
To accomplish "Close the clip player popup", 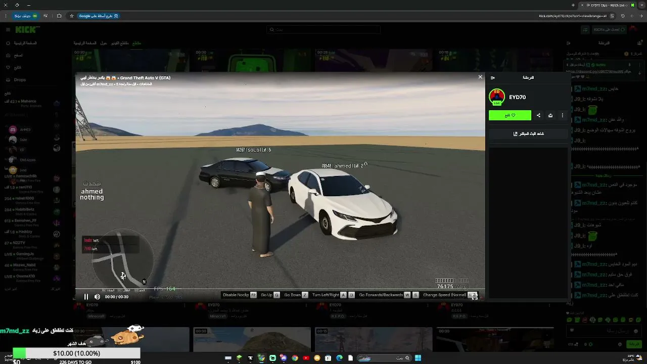I will point(480,77).
